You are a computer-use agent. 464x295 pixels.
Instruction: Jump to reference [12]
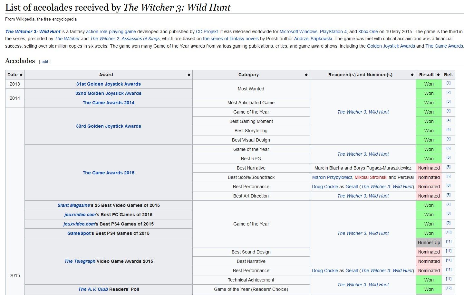point(449,288)
